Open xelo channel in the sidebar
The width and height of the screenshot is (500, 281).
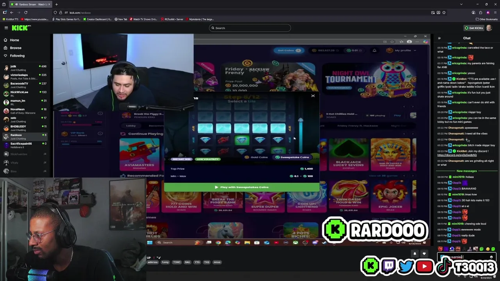(26, 119)
